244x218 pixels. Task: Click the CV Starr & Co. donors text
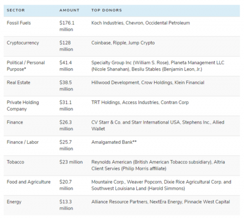click(158, 125)
